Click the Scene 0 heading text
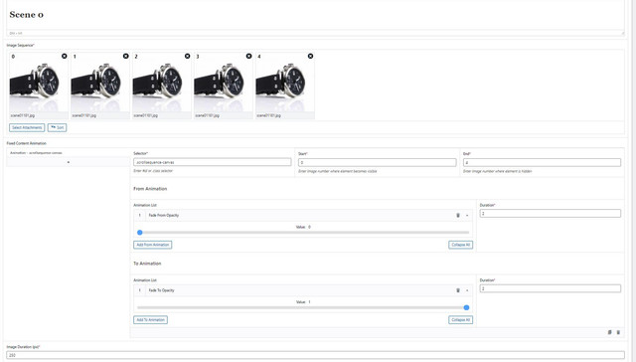 27,15
